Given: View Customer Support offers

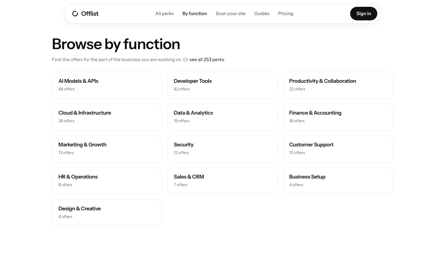Looking at the screenshot, I should [x=338, y=149].
